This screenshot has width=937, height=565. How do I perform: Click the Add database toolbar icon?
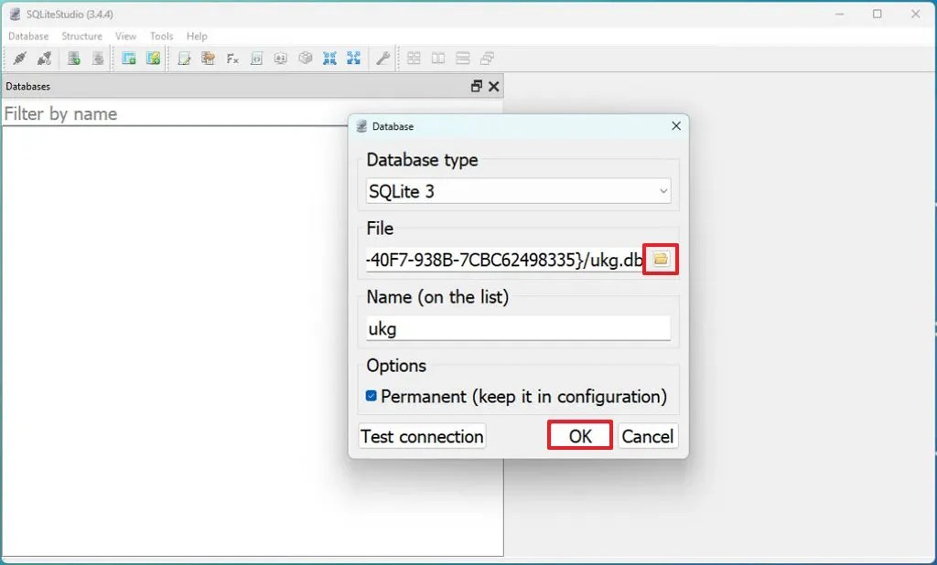point(73,58)
